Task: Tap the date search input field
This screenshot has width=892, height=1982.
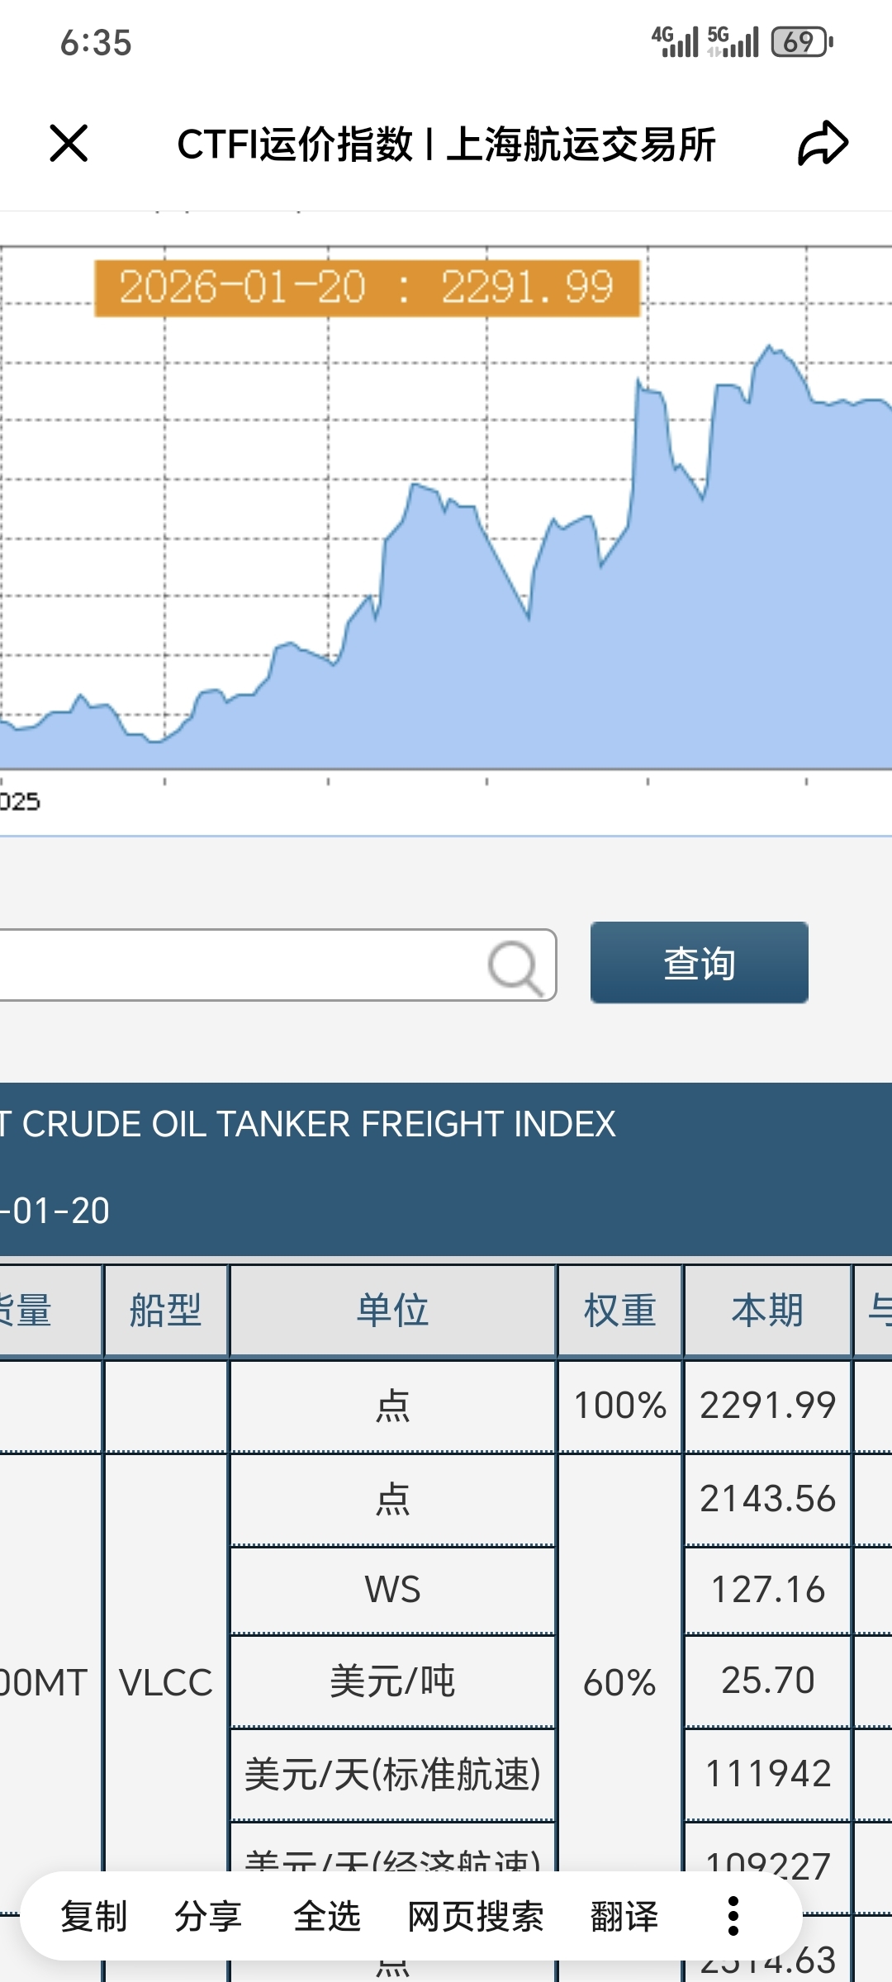Action: 240,965
